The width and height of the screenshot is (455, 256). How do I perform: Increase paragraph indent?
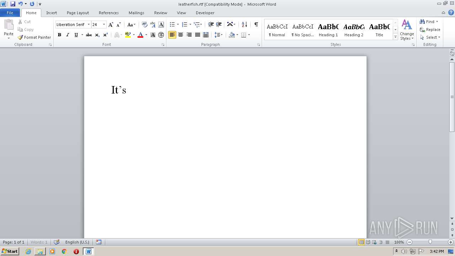point(219,25)
